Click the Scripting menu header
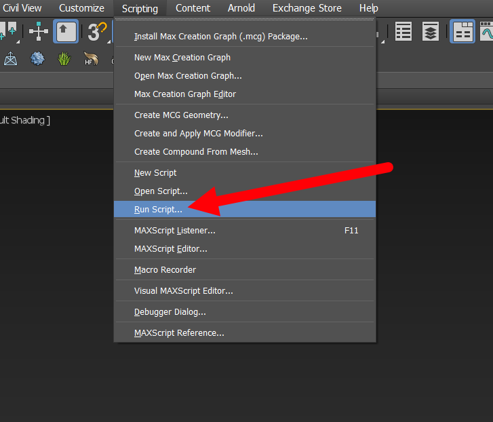493x422 pixels. click(140, 9)
